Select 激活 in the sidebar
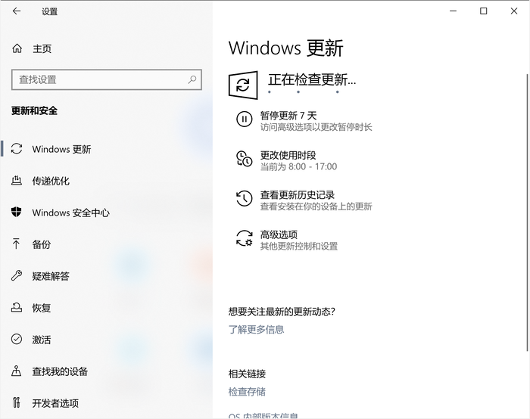530x419 pixels. pos(42,340)
